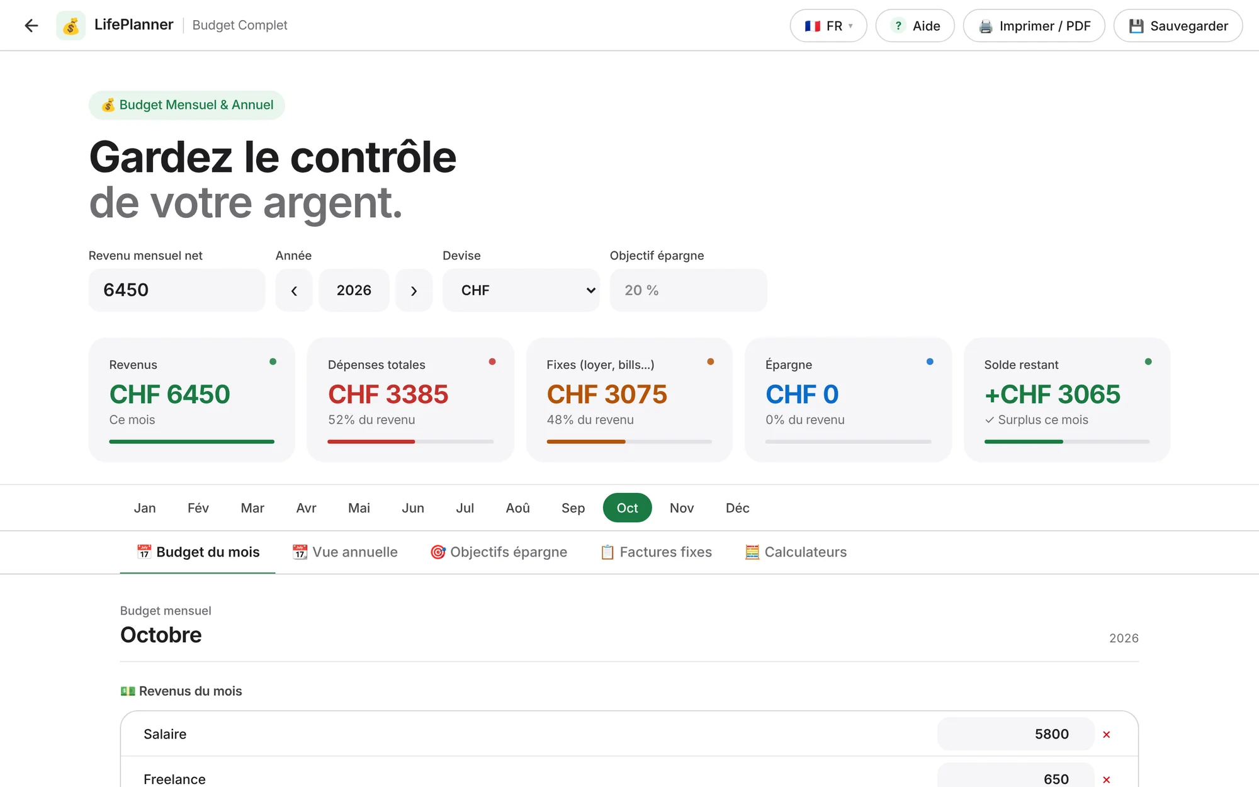Open the Devise CHF currency dropdown
The image size is (1259, 787).
click(521, 290)
